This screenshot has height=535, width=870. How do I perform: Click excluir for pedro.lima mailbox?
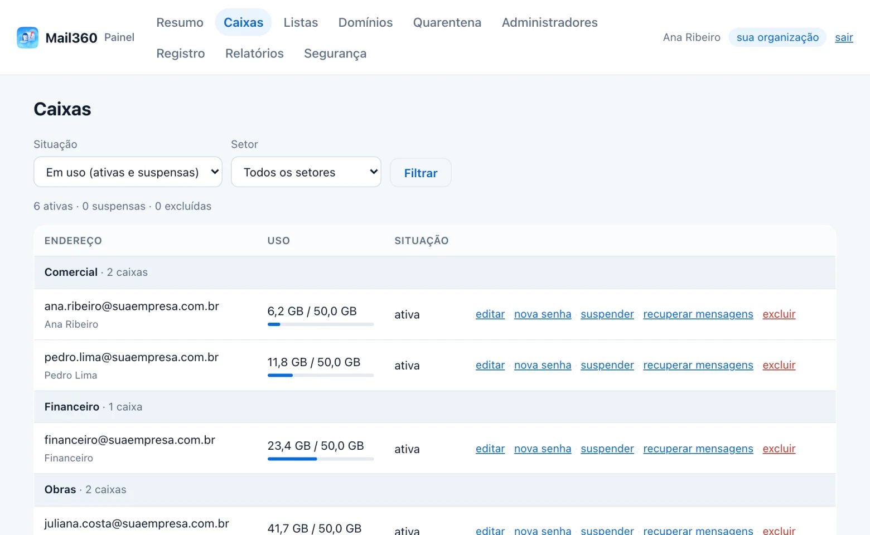point(779,365)
